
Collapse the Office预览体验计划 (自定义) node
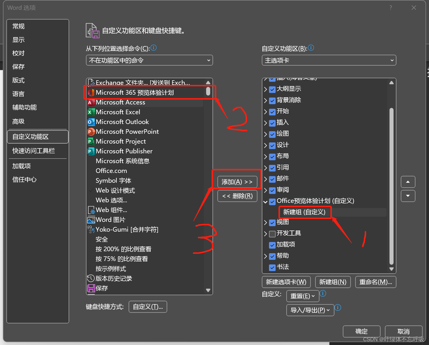266,202
